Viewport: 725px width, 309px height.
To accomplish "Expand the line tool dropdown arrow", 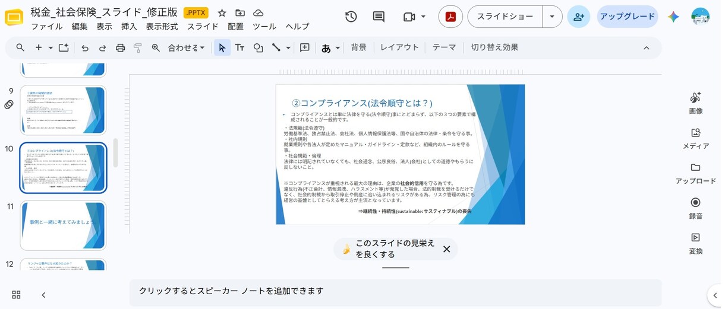I will (288, 47).
